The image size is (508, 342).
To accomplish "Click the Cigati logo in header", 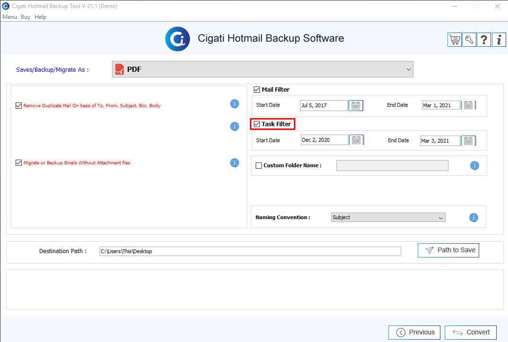I will [178, 39].
